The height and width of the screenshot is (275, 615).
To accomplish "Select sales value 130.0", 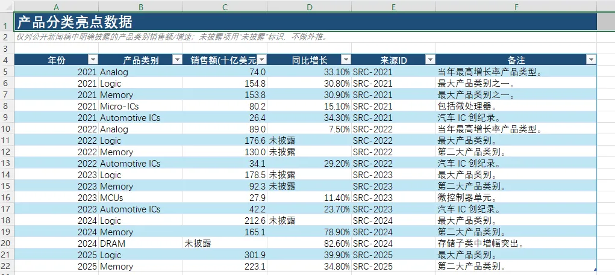I will (x=225, y=152).
